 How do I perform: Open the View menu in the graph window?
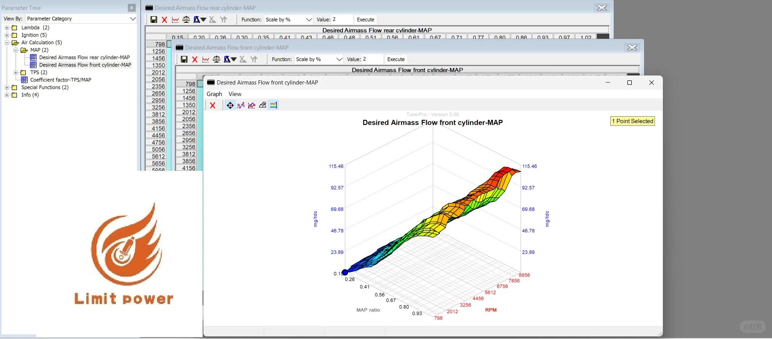[x=235, y=94]
